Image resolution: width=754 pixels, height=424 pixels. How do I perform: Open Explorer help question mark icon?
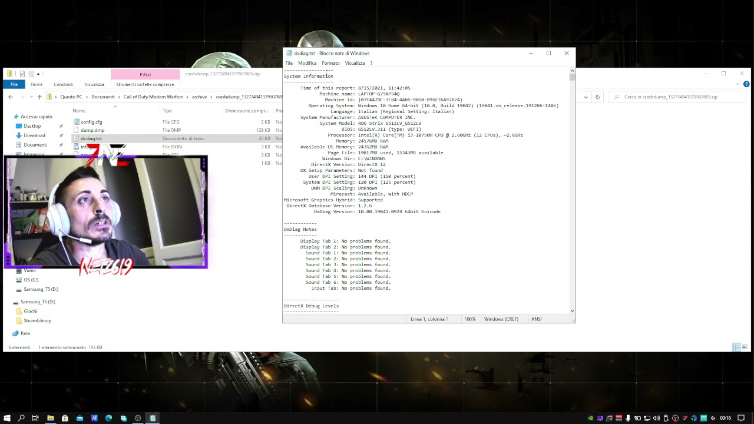click(x=746, y=84)
